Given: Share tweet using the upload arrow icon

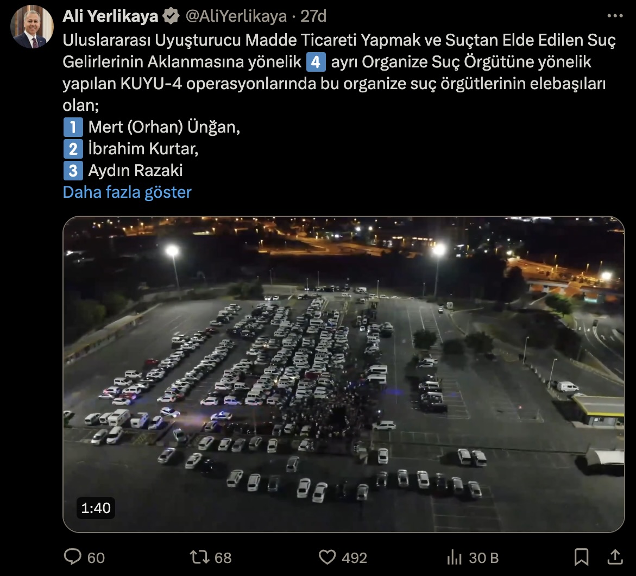Looking at the screenshot, I should [x=615, y=557].
